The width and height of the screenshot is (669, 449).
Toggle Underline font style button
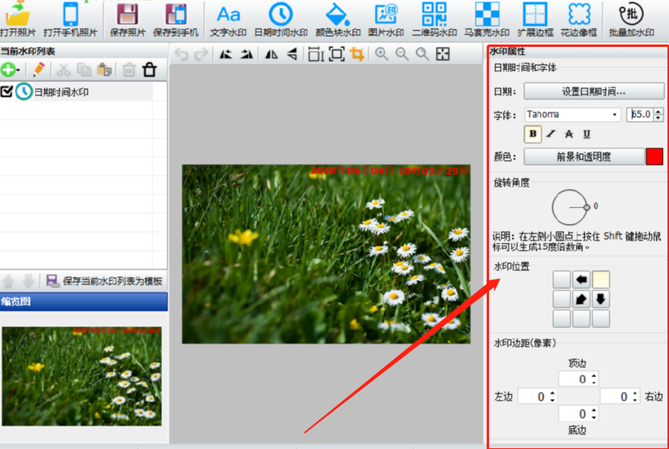[587, 134]
